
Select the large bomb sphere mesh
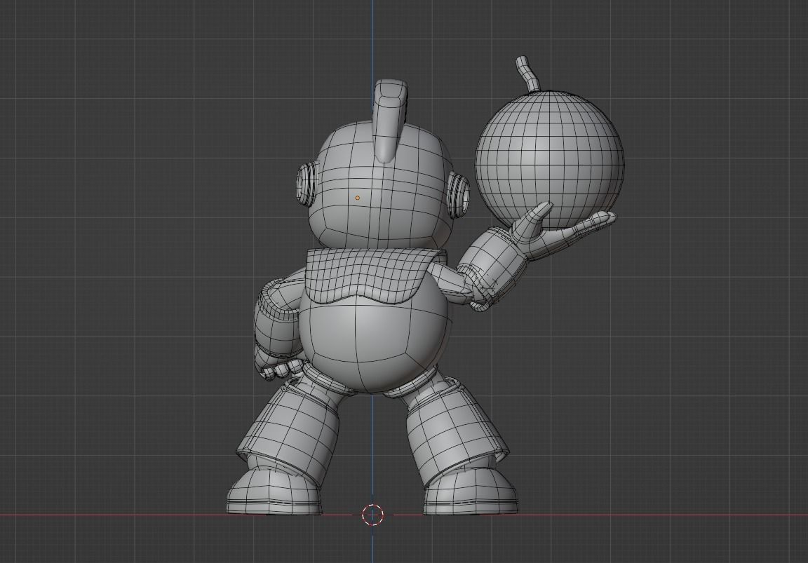click(549, 158)
